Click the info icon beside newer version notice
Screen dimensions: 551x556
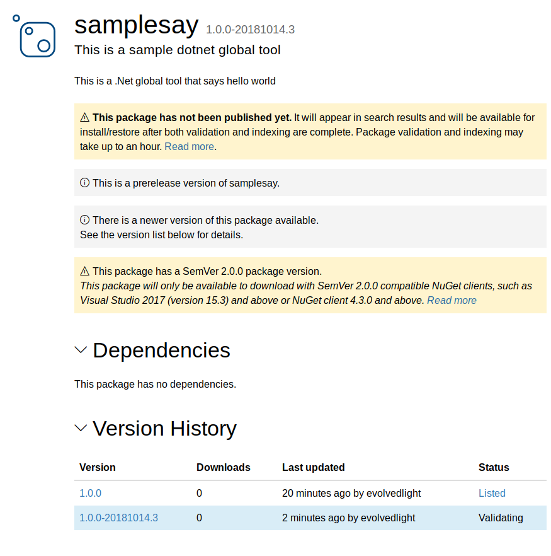(84, 220)
